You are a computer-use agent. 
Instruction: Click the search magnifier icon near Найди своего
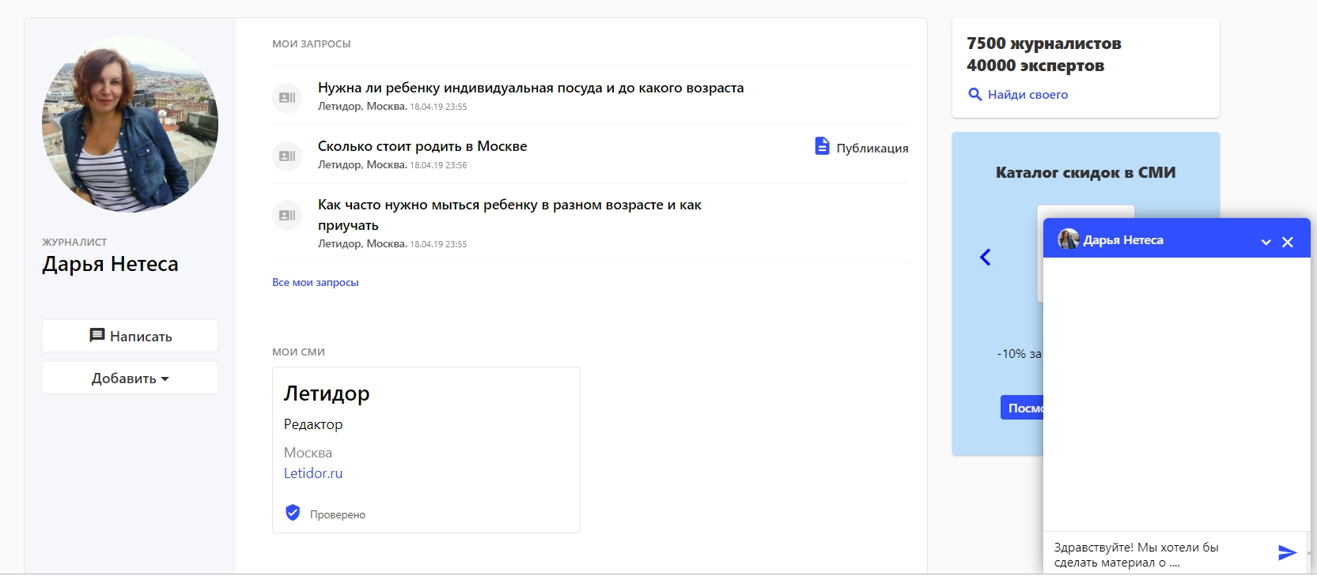pos(975,95)
